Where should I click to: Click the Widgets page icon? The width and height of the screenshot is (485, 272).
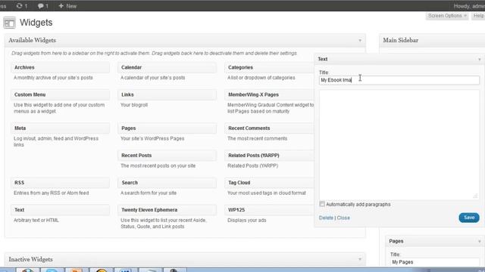coord(9,23)
